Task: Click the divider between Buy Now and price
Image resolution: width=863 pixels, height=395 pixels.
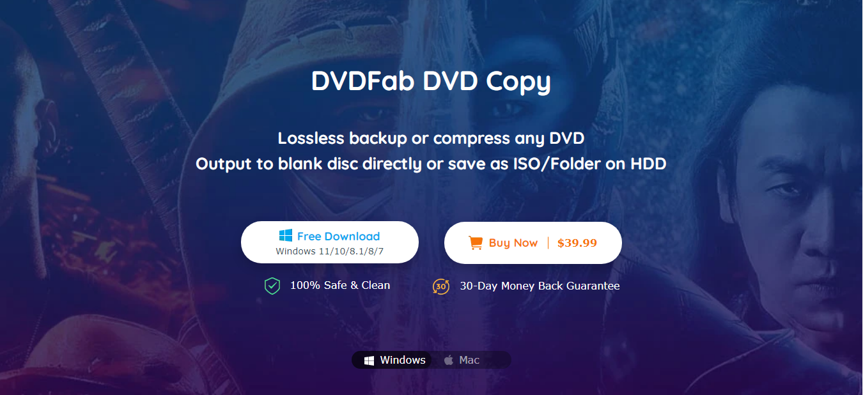Action: (x=548, y=243)
